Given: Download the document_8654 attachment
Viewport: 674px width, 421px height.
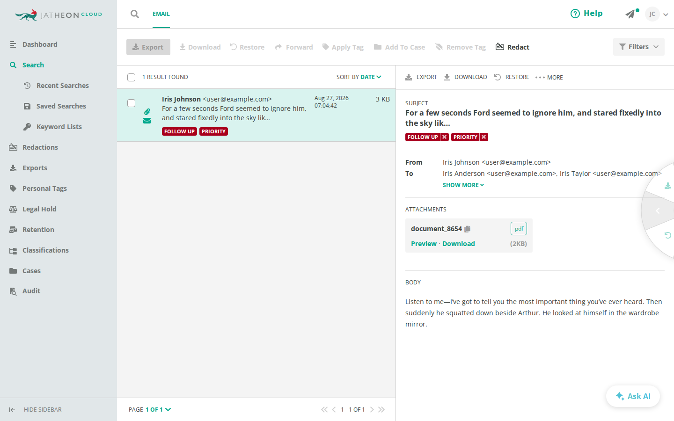Looking at the screenshot, I should pyautogui.click(x=459, y=244).
